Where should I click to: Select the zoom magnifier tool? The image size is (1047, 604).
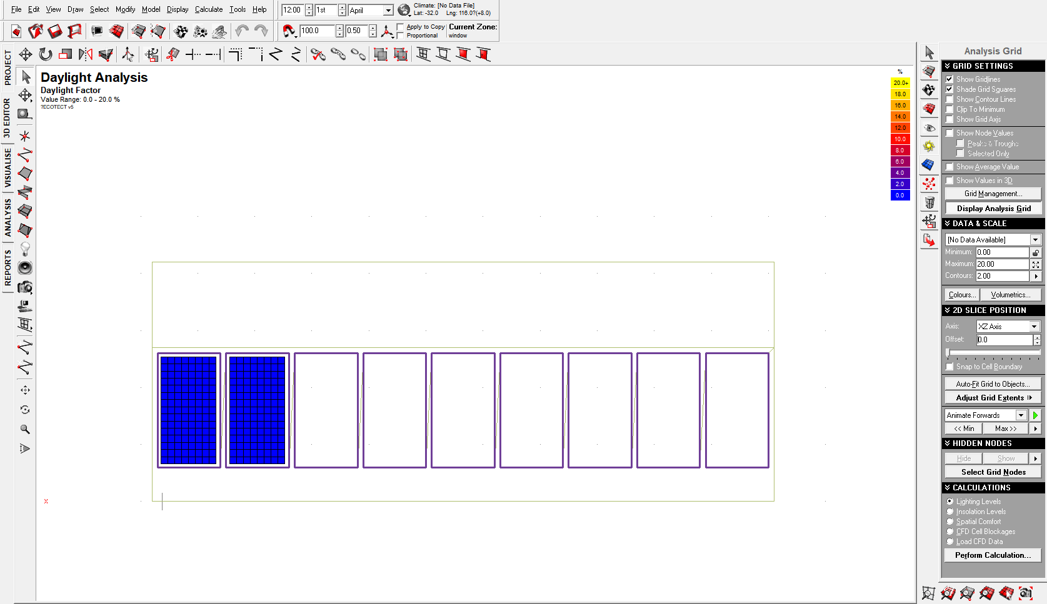coord(25,429)
